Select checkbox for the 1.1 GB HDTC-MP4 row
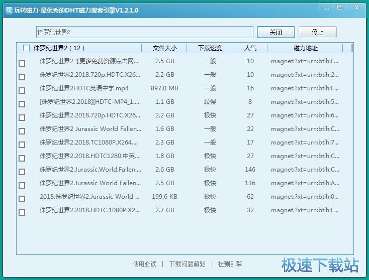Image resolution: width=369 pixels, height=280 pixels. (22, 104)
